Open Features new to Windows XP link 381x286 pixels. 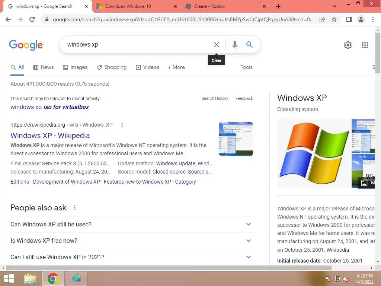(137, 182)
